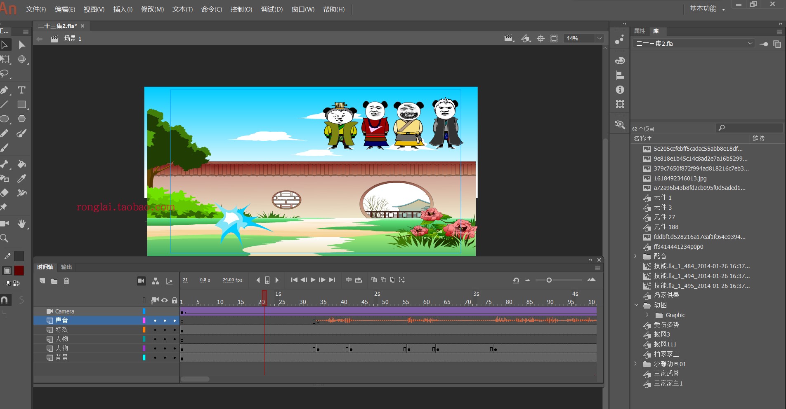Click the 名称 column header in library
Viewport: 786px width, 409px height.
point(642,138)
